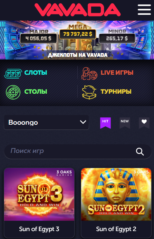This screenshot has height=239, width=154.
Task: Go to the LIVE ИГРЫ section
Action: pyautogui.click(x=117, y=73)
